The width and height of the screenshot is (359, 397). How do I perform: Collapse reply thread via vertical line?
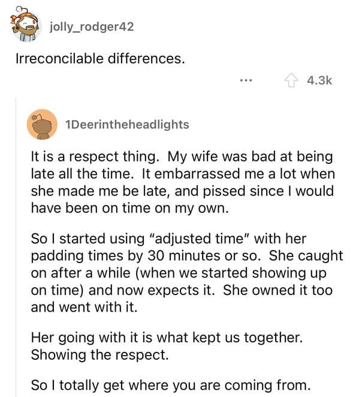coord(16,247)
